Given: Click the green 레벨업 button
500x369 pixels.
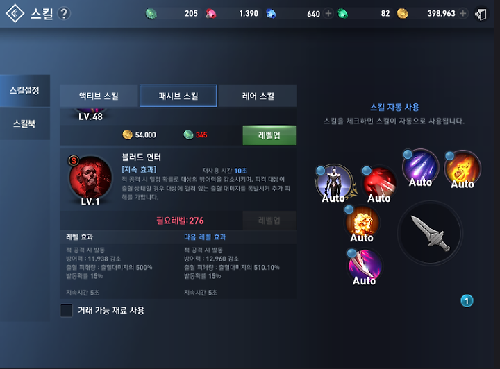Looking at the screenshot, I should [x=269, y=135].
